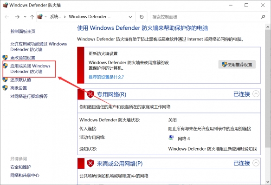Click shield icon beside 高级设置

click(x=5, y=88)
